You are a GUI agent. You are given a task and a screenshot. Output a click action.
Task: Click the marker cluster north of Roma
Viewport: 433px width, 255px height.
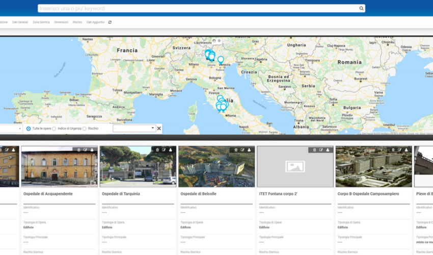coord(222,104)
